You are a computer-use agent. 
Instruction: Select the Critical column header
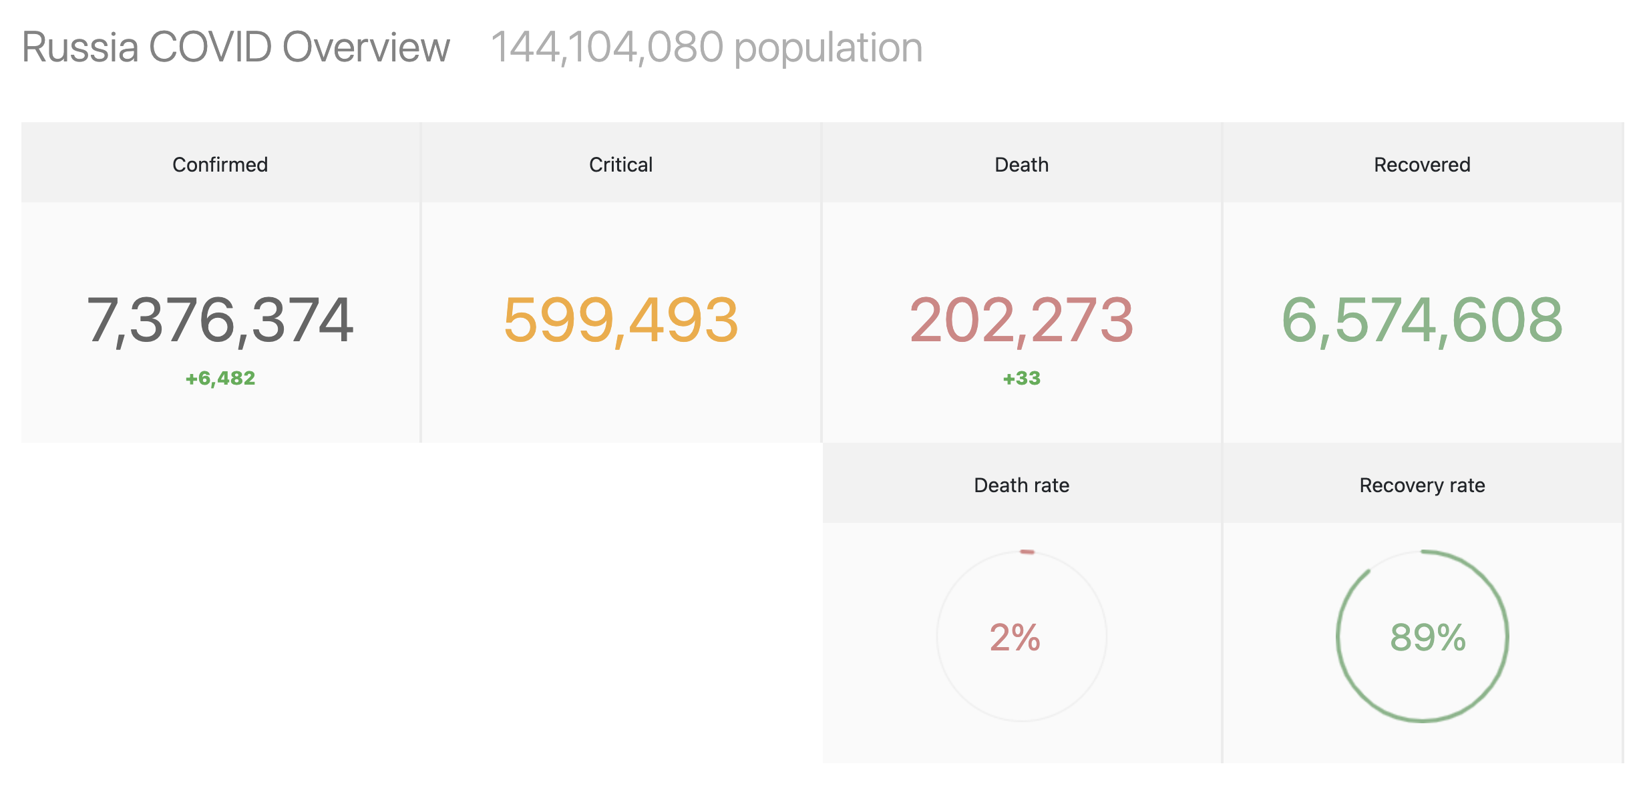[x=620, y=164]
